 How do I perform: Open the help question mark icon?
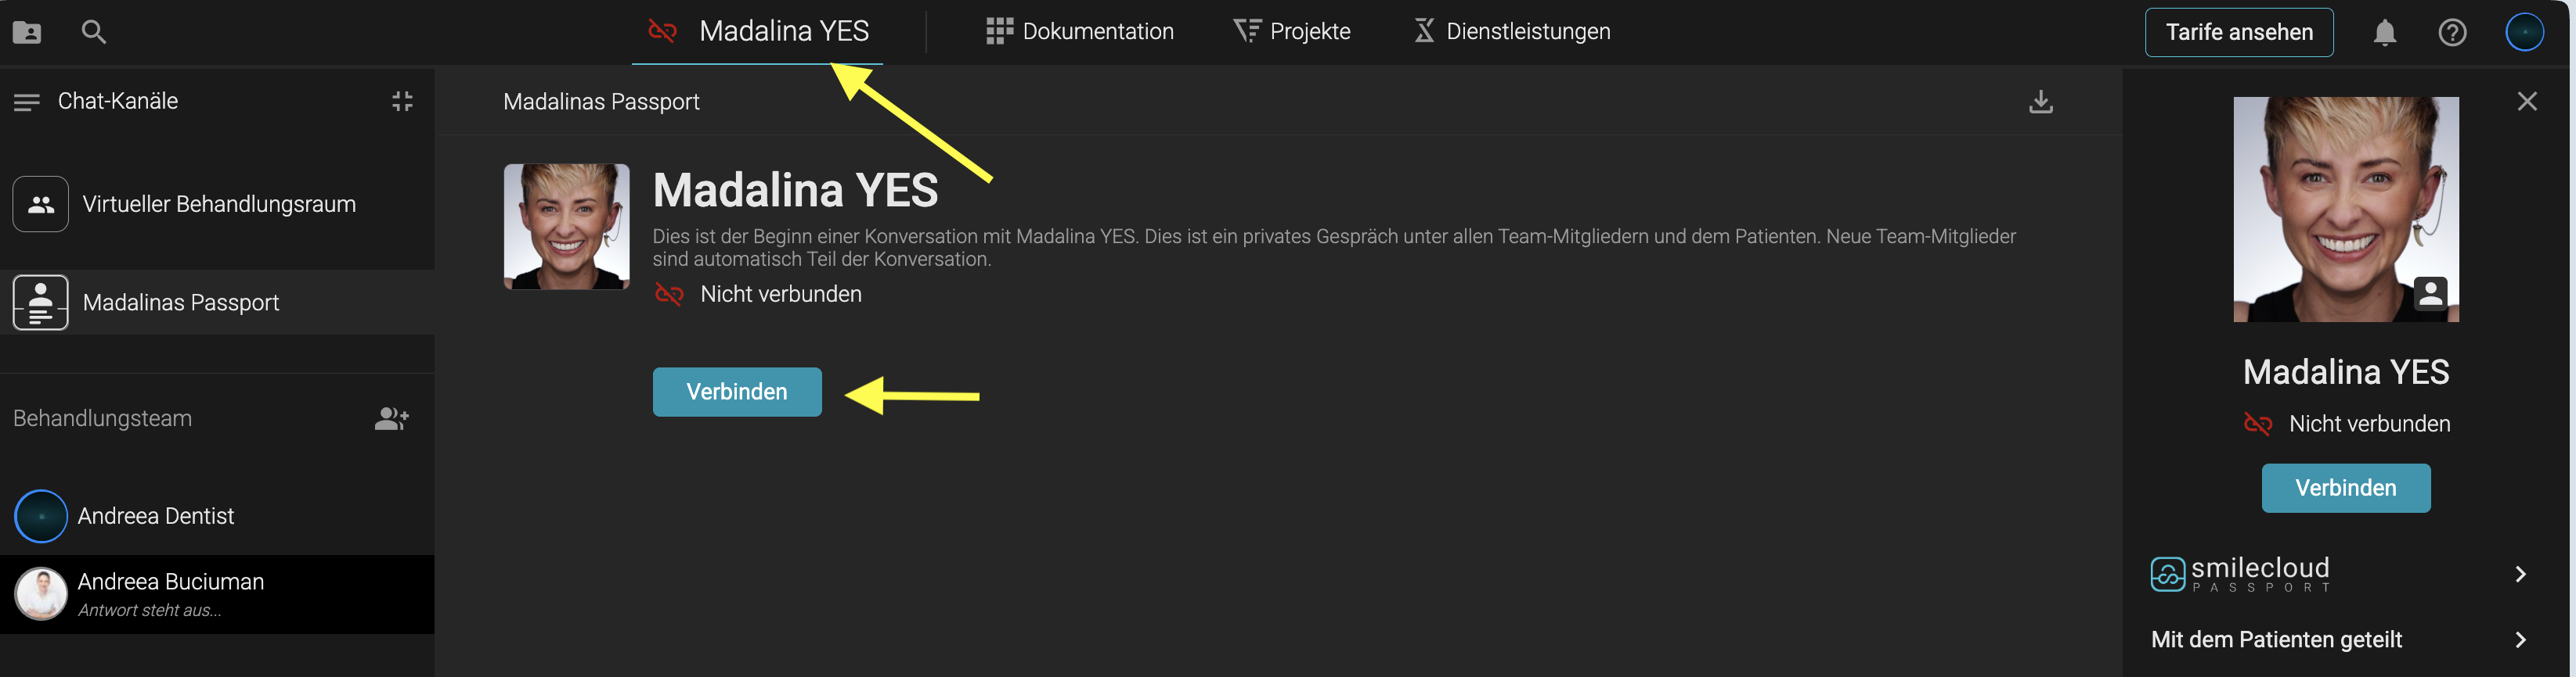point(2451,33)
